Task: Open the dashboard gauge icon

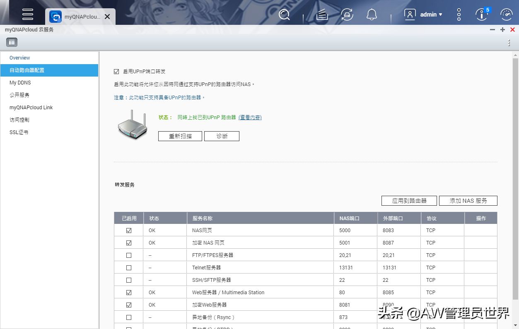Action: [x=506, y=14]
